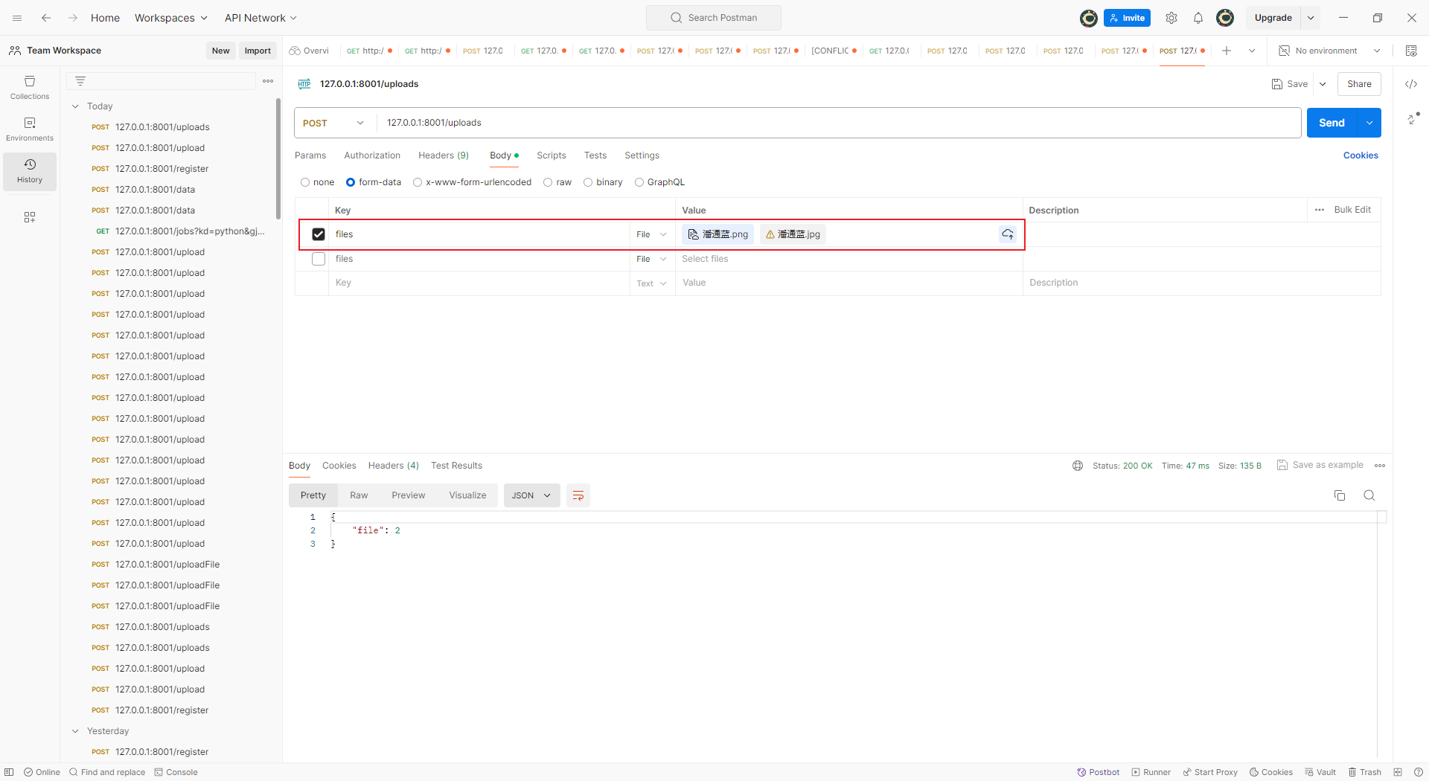Open the Workspaces dropdown

point(170,18)
